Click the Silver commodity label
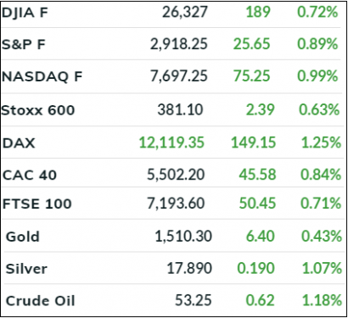 (26, 269)
